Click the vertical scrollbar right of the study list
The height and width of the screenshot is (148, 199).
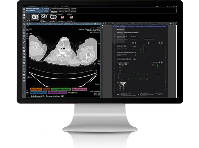coord(176,10)
